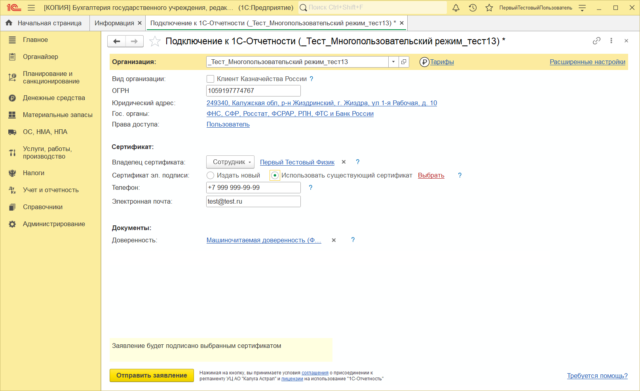Close the Информация tab
Image resolution: width=640 pixels, height=391 pixels.
point(140,23)
